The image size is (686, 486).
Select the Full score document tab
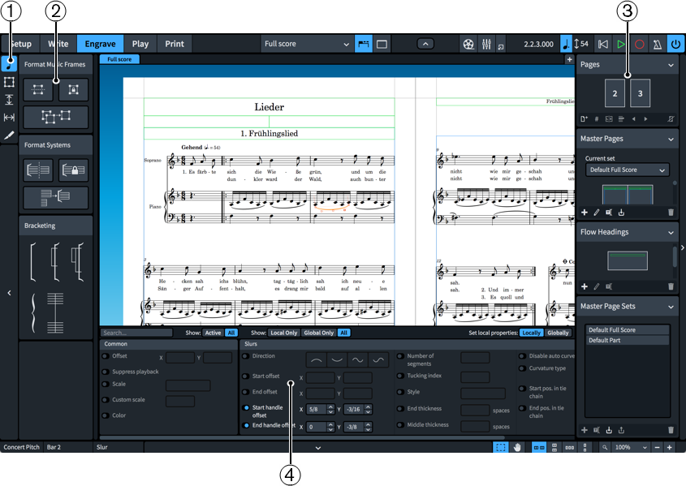[x=119, y=59]
